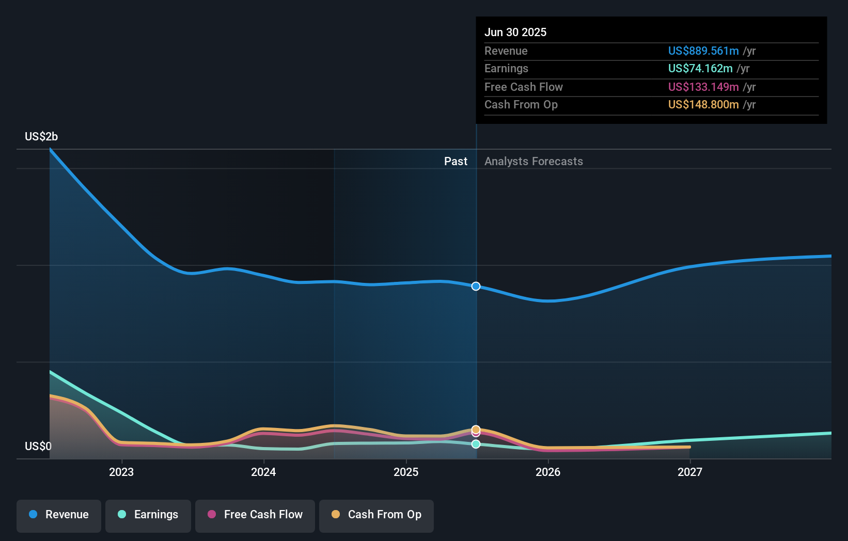Viewport: 848px width, 541px height.
Task: Click the Cash From Op legend button
Action: (x=376, y=515)
